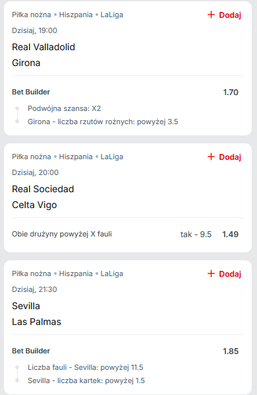Open the Las Palmas team name
The height and width of the screenshot is (395, 257).
[36, 322]
